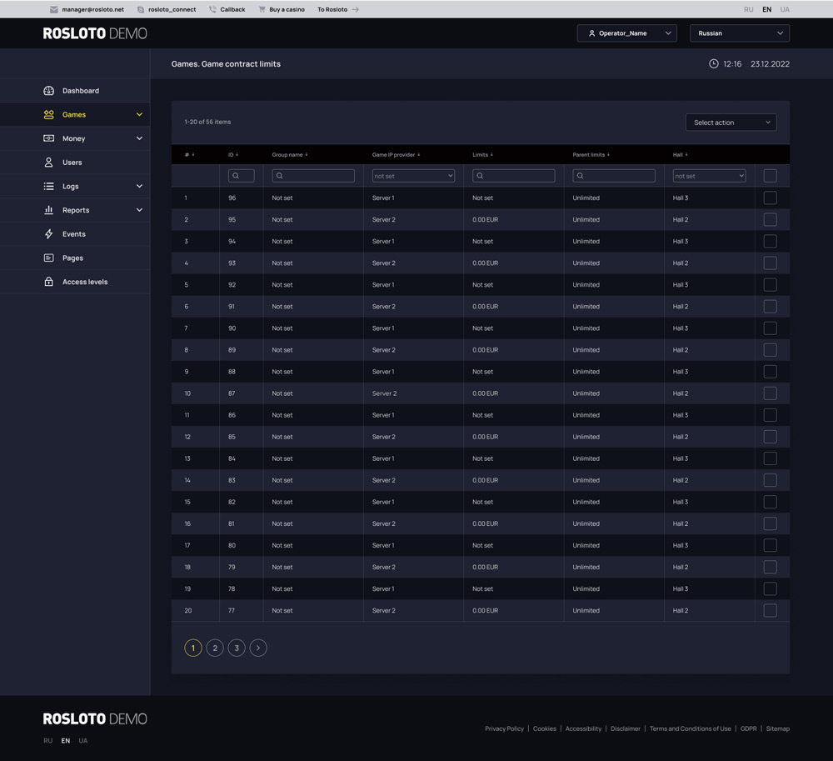833x761 pixels.
Task: Open the Game IP provider filter dropdown
Action: [x=413, y=176]
